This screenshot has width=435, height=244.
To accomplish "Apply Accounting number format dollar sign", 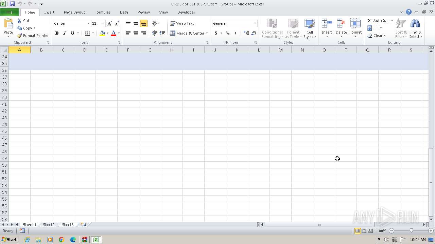I will pyautogui.click(x=216, y=33).
